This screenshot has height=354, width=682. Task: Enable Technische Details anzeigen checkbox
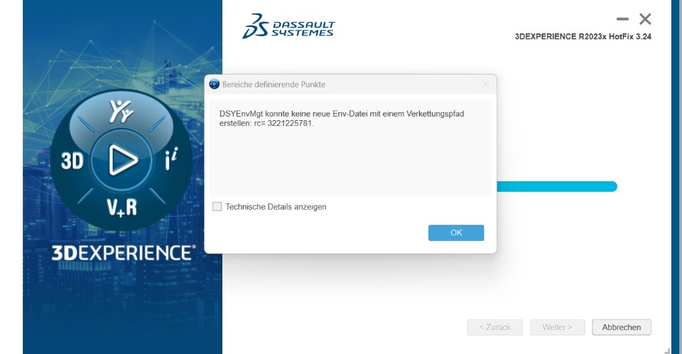pyautogui.click(x=217, y=206)
